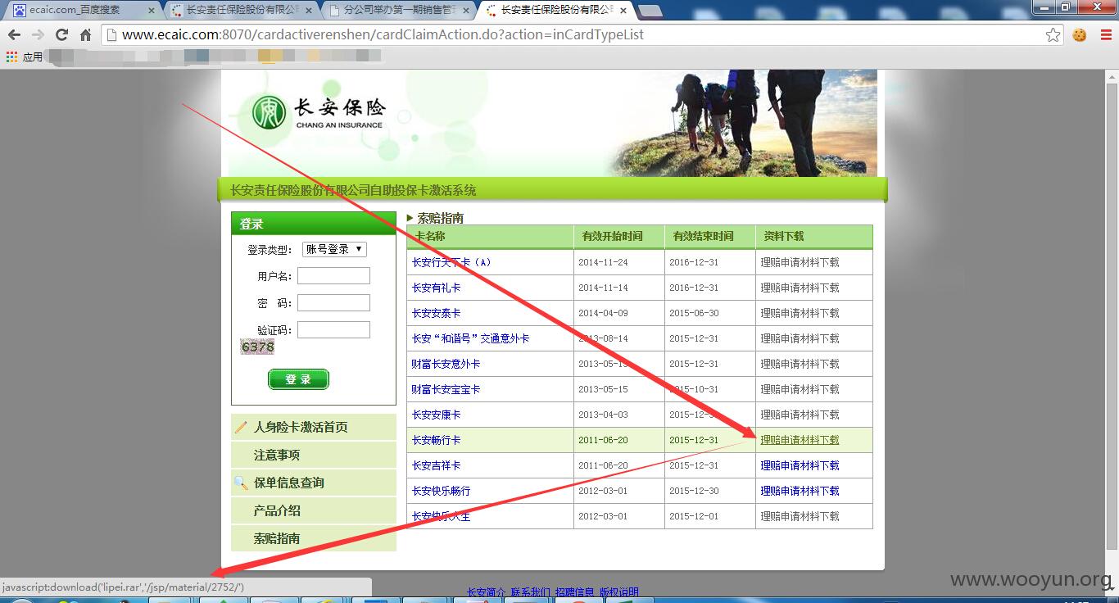Click the 有效结束时间 column header
The height and width of the screenshot is (603, 1119).
click(x=703, y=236)
